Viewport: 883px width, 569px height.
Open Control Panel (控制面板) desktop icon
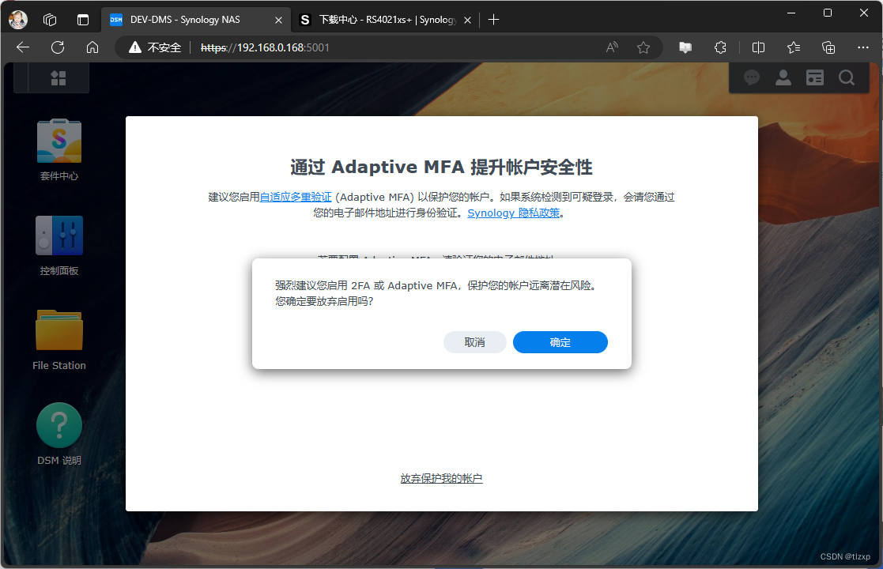click(x=59, y=245)
